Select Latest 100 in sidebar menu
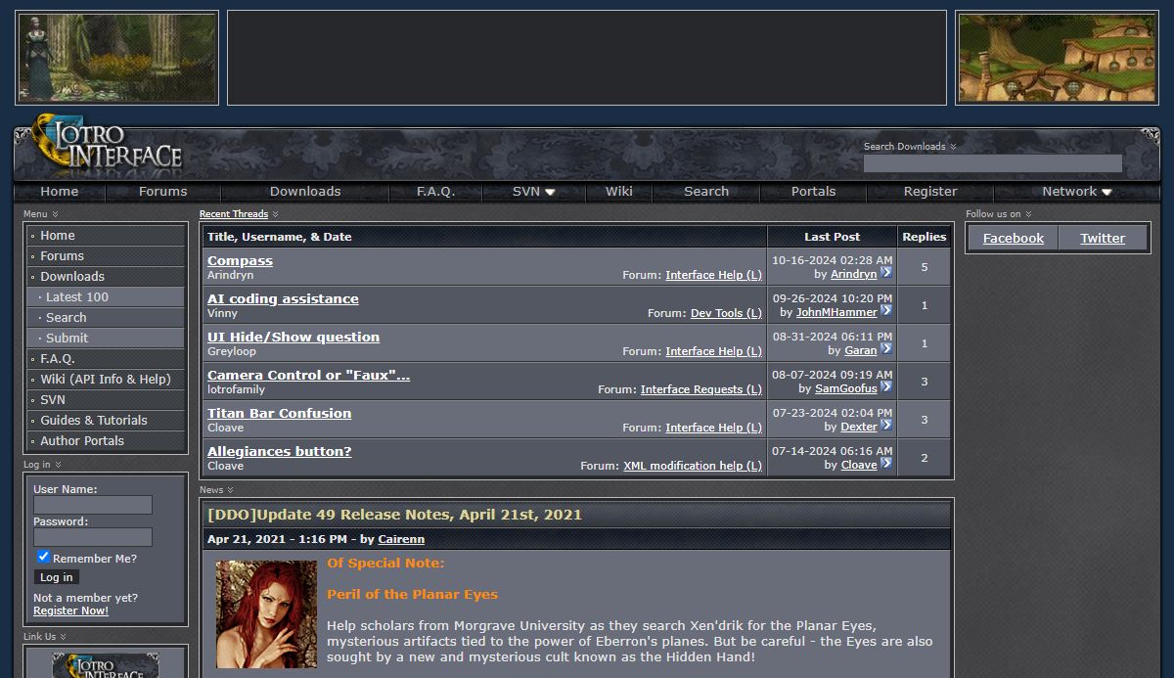1174x678 pixels. pos(106,296)
